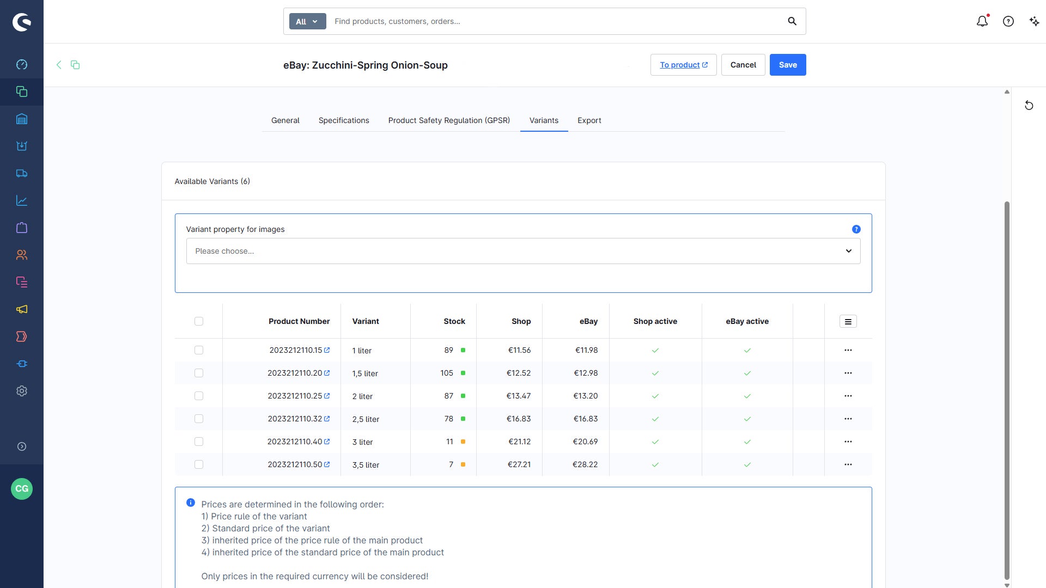Open the All search scope dropdown
Viewport: 1046px width, 588px height.
(307, 21)
